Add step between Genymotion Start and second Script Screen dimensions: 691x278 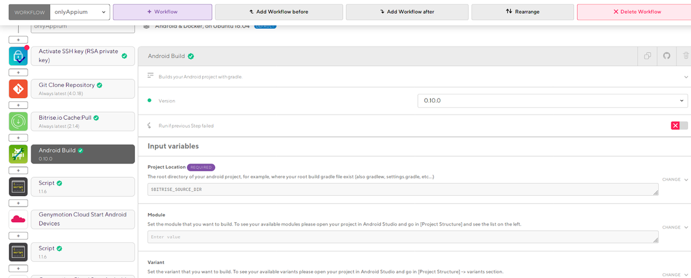pos(18,236)
